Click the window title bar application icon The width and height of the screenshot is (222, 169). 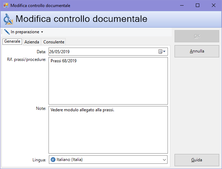[x=6, y=5]
